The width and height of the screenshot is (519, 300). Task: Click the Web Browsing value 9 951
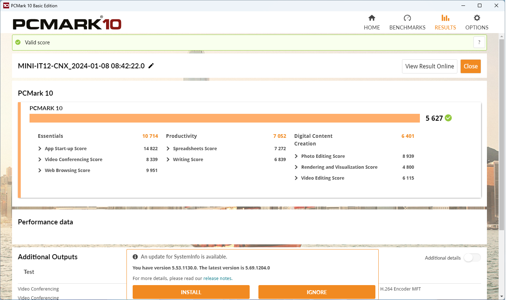152,171
